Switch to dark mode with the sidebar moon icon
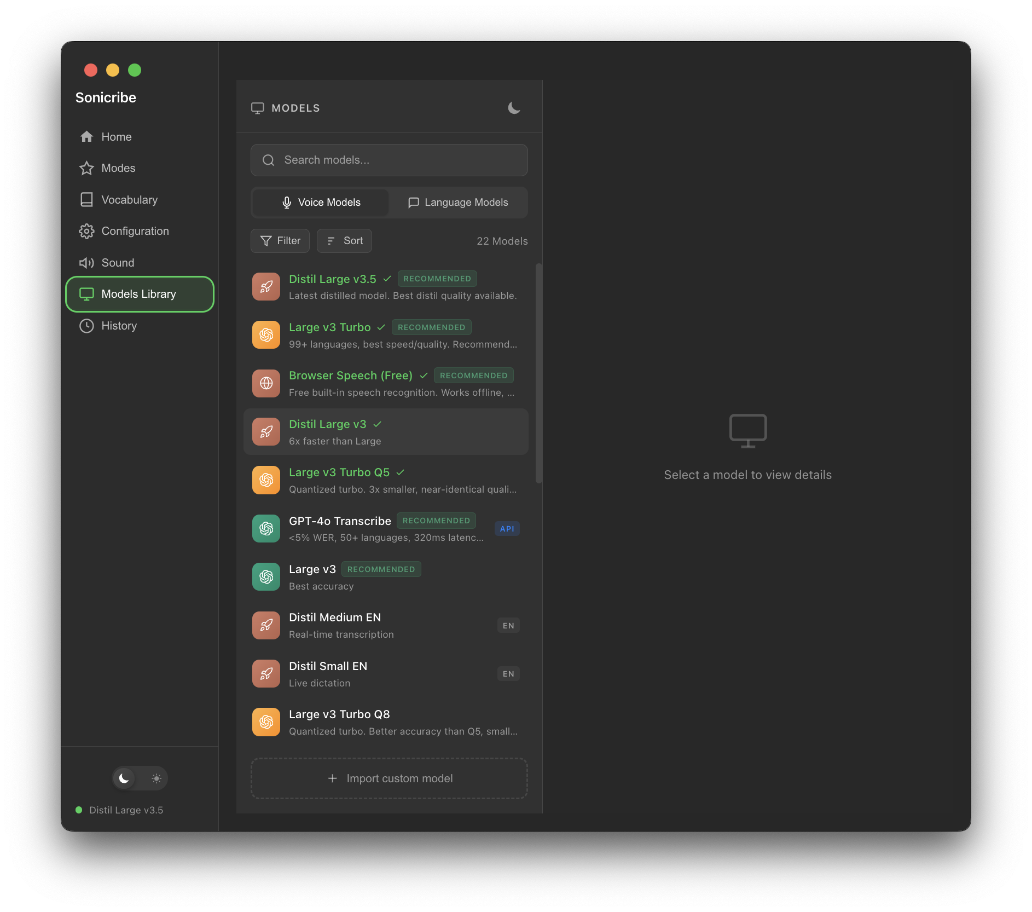Viewport: 1032px width, 912px height. 124,778
